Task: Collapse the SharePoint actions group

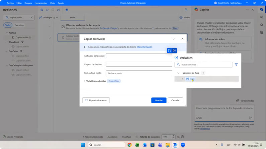Action: coord(7,42)
